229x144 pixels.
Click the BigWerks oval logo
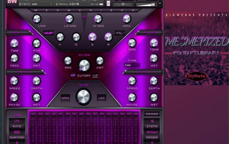pos(197,76)
